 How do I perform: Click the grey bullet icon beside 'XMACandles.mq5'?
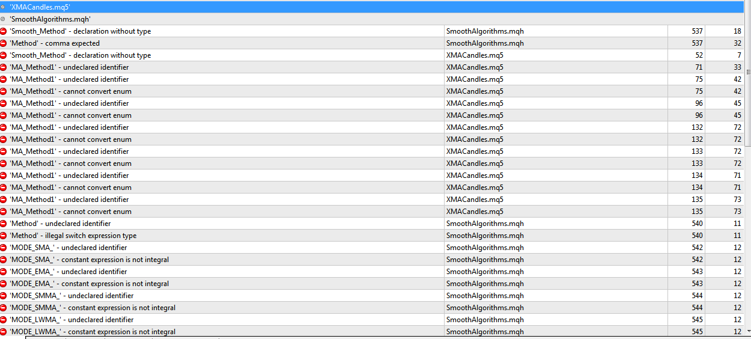[3, 7]
